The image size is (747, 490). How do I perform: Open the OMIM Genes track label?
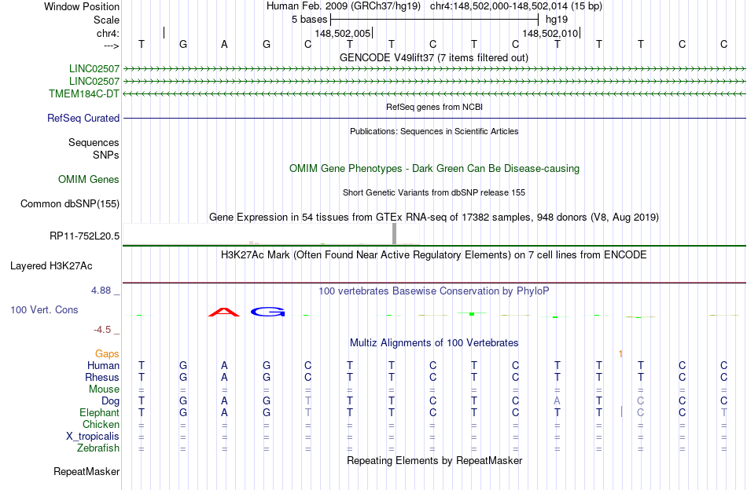pyautogui.click(x=89, y=179)
